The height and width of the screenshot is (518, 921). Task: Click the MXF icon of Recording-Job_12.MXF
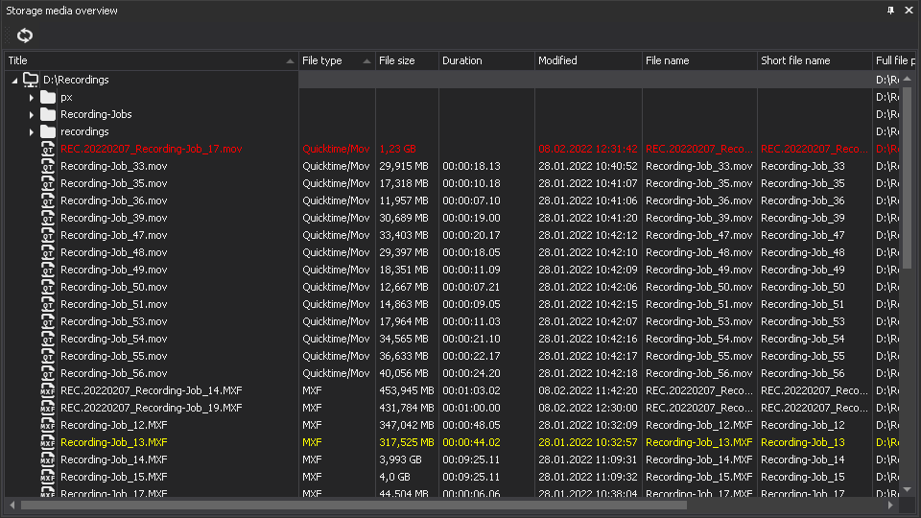[x=48, y=425]
